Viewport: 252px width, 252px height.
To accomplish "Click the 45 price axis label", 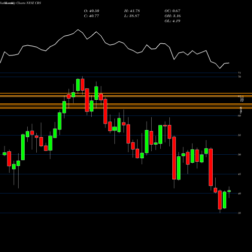I will pyautogui.click(x=239, y=174).
